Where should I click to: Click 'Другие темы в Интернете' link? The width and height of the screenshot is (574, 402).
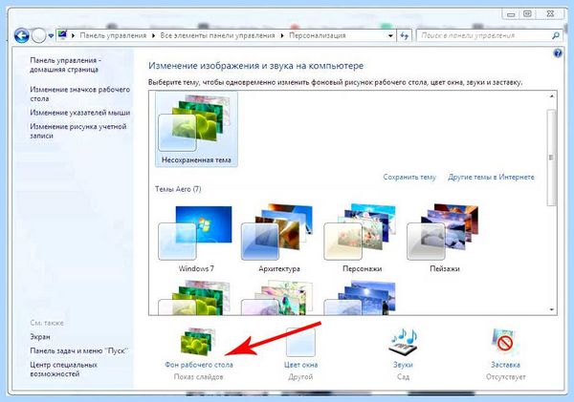(x=491, y=177)
